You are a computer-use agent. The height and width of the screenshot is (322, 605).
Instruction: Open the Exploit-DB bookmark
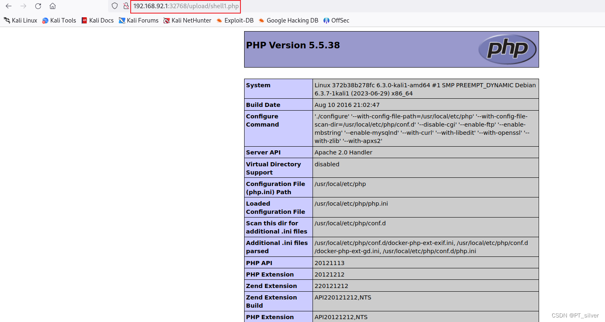[235, 20]
